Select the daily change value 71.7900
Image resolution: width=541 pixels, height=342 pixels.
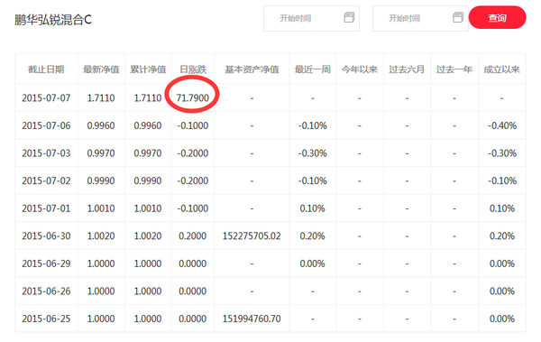pyautogui.click(x=193, y=98)
